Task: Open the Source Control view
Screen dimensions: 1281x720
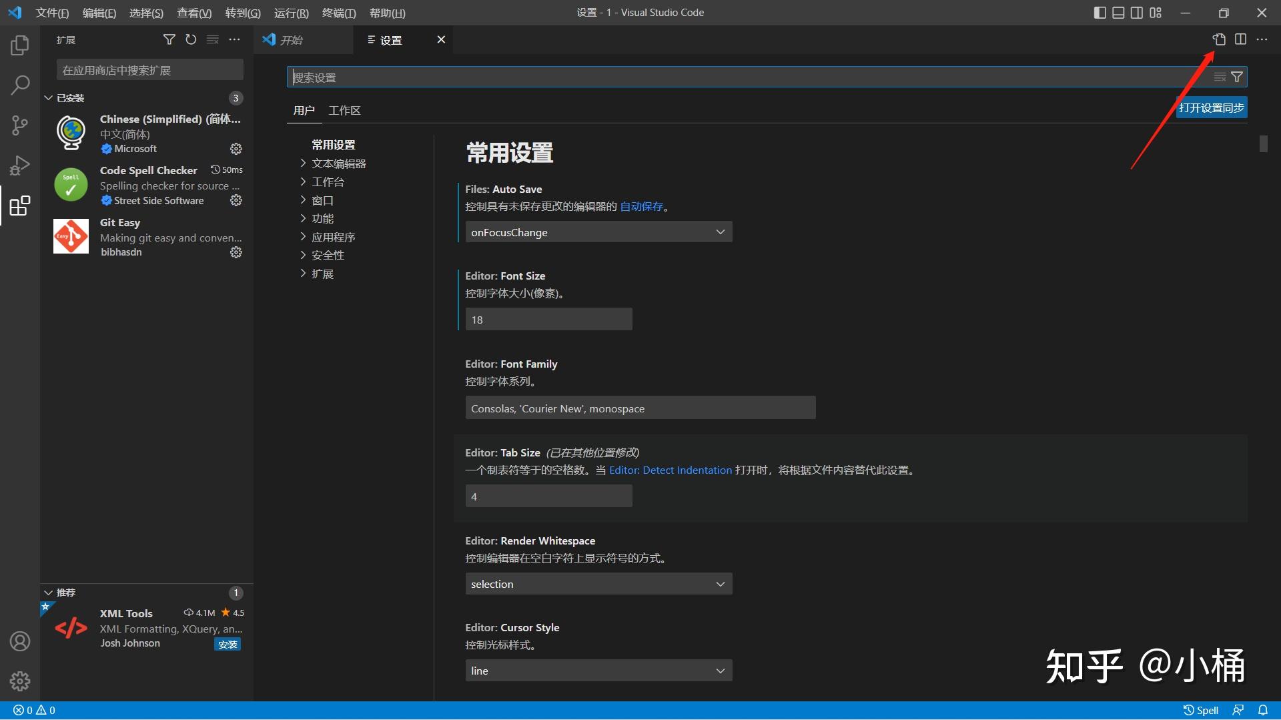Action: [19, 125]
